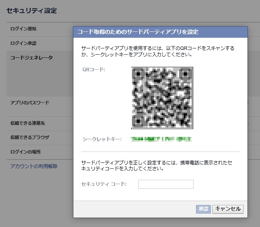Screen dimensions: 260x227
Task: Click the アカウントの利用解除 link
Action: point(34,166)
